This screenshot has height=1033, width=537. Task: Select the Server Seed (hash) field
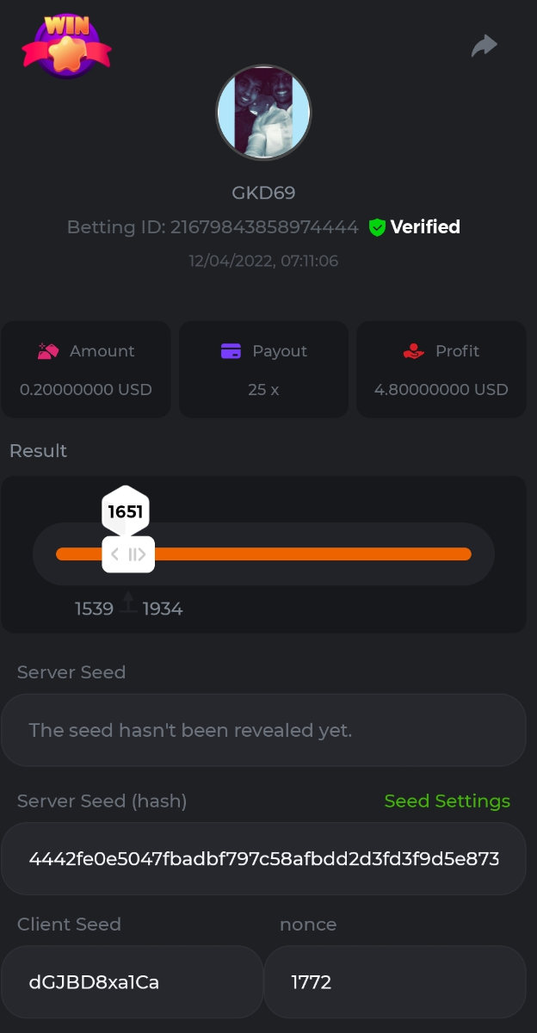[263, 859]
